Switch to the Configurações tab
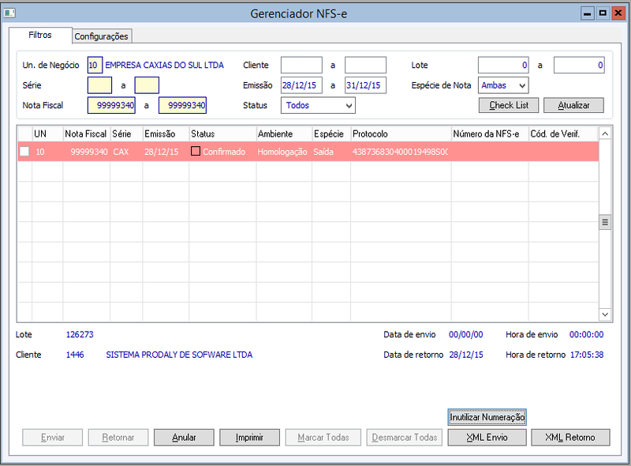The width and height of the screenshot is (631, 466). pyautogui.click(x=102, y=36)
